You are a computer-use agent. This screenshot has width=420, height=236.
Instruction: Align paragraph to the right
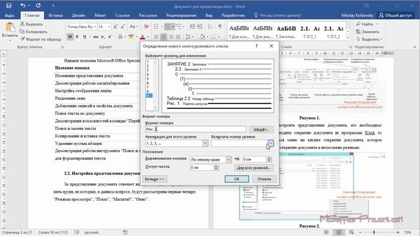coord(171,37)
